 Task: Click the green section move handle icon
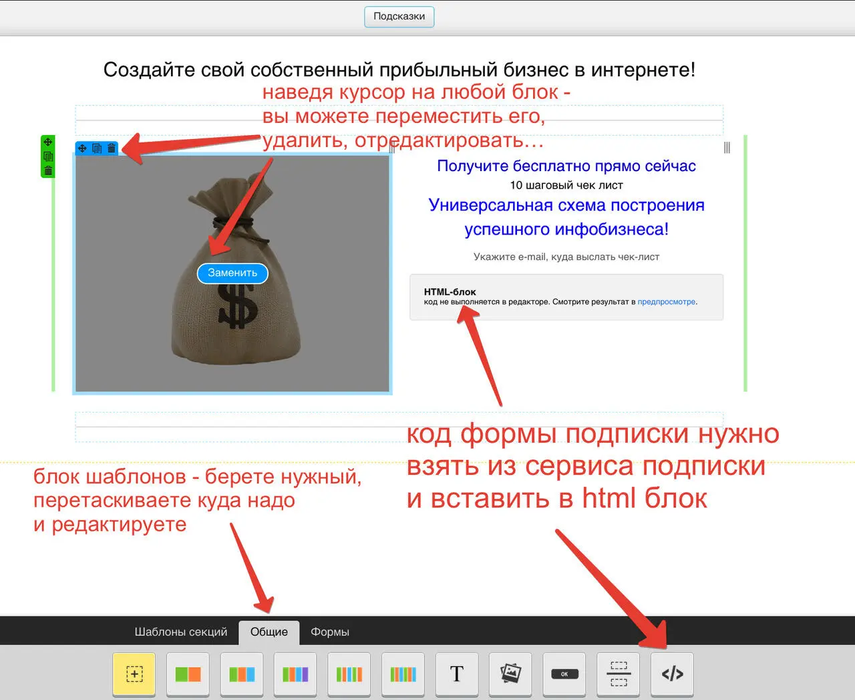point(48,142)
